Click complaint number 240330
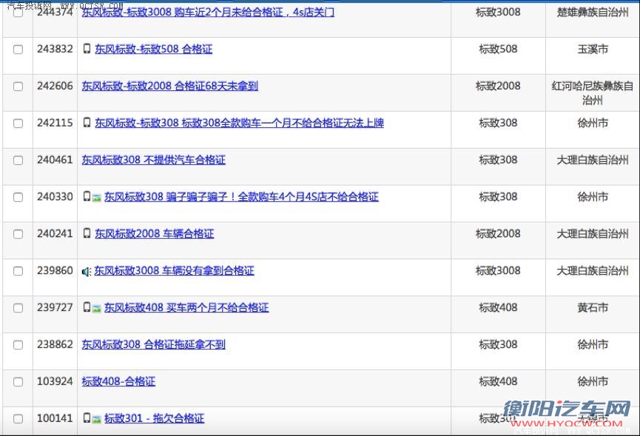 pos(55,197)
